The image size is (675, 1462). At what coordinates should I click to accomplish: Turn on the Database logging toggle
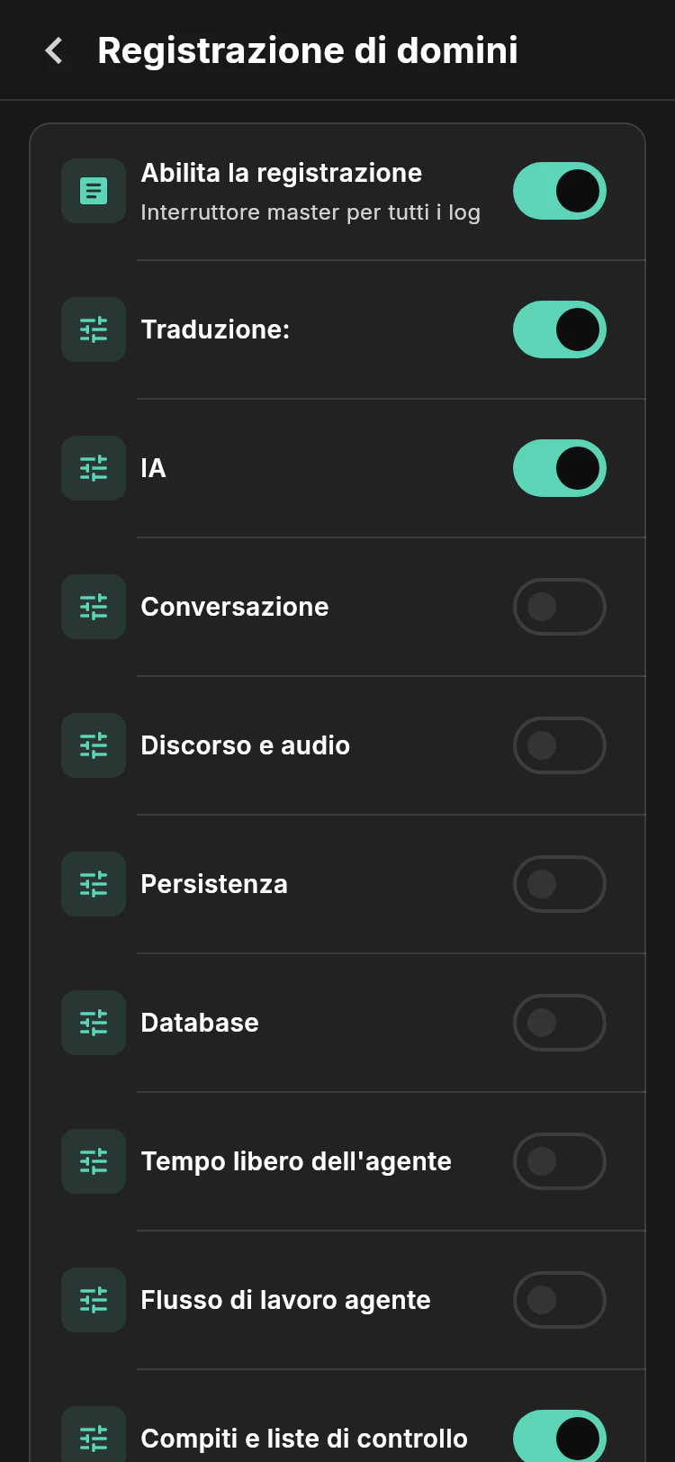pyautogui.click(x=560, y=1023)
